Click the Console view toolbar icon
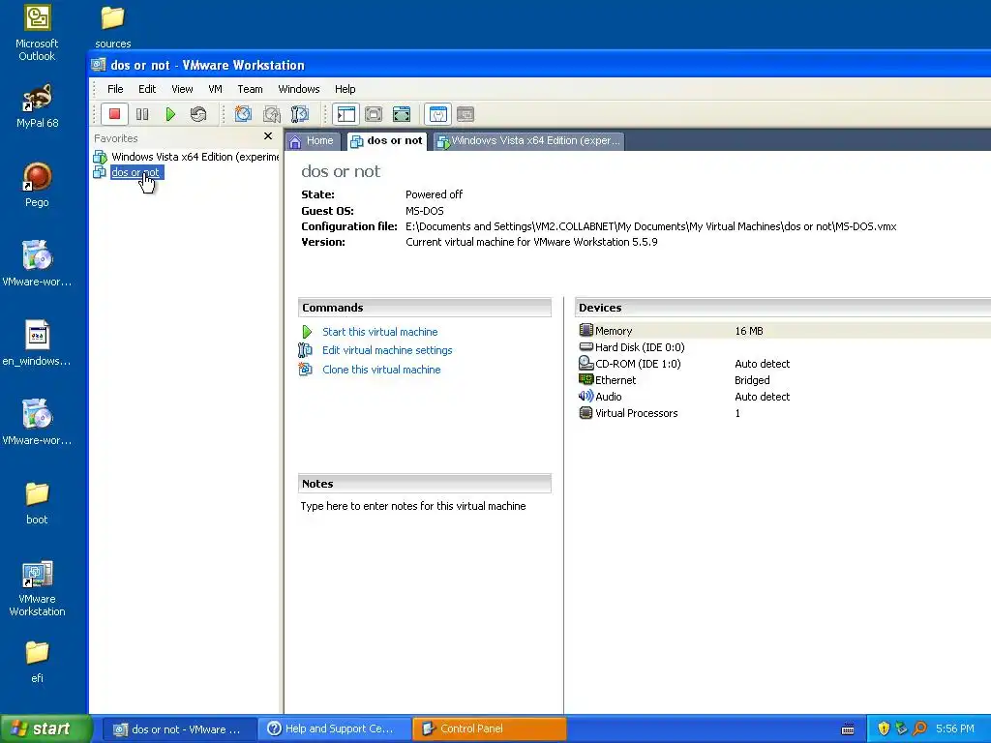The width and height of the screenshot is (991, 743). tap(465, 114)
